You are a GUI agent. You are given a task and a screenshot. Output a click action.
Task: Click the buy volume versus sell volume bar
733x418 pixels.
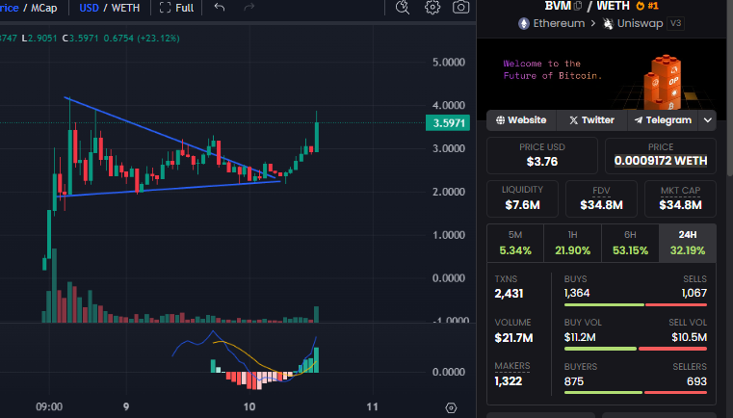(636, 349)
